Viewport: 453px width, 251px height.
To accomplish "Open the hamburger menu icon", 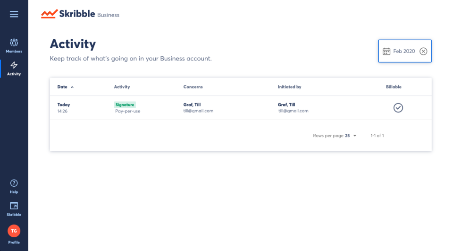I will 14,14.
